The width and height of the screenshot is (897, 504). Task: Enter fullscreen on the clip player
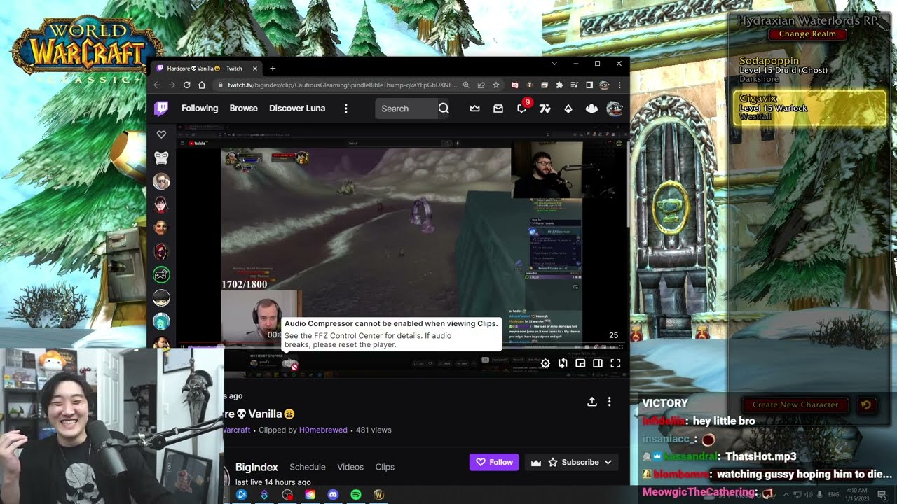(x=615, y=363)
